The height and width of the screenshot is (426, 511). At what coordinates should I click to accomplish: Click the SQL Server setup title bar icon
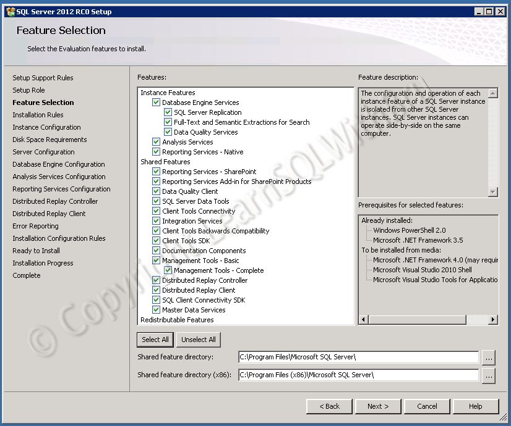point(11,12)
